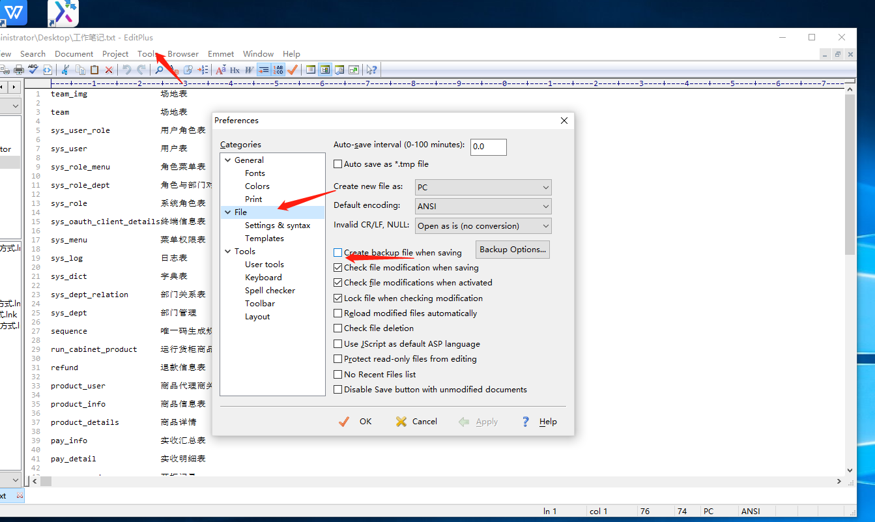875x522 pixels.
Task: Toggle the Hex viewer Hx icon
Action: pyautogui.click(x=235, y=70)
